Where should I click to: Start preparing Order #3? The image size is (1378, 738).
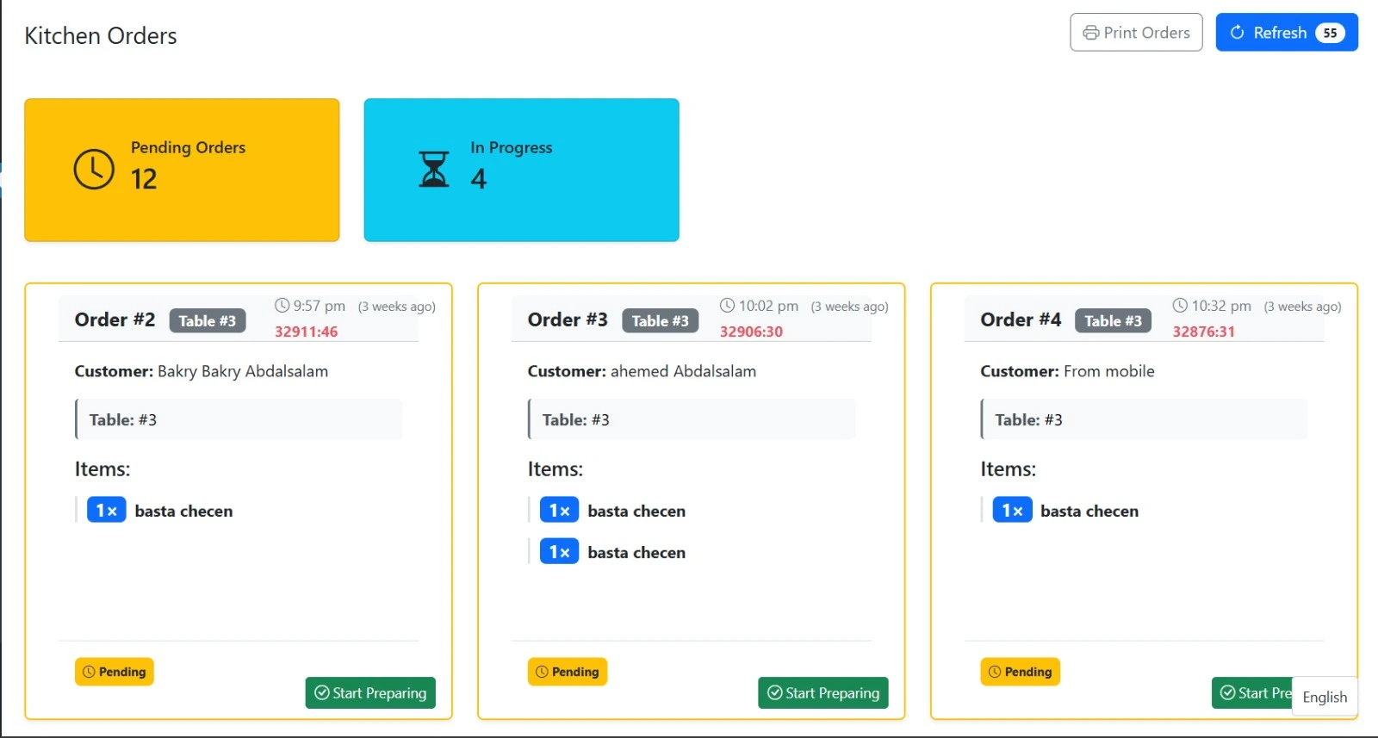[x=822, y=693]
